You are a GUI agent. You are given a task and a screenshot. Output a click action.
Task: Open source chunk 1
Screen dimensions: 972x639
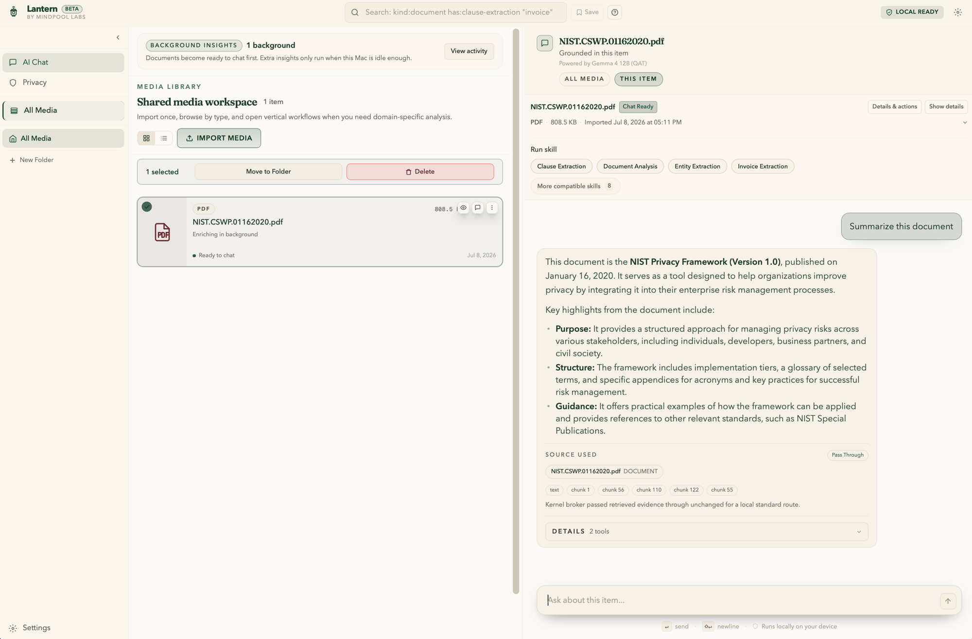point(580,490)
